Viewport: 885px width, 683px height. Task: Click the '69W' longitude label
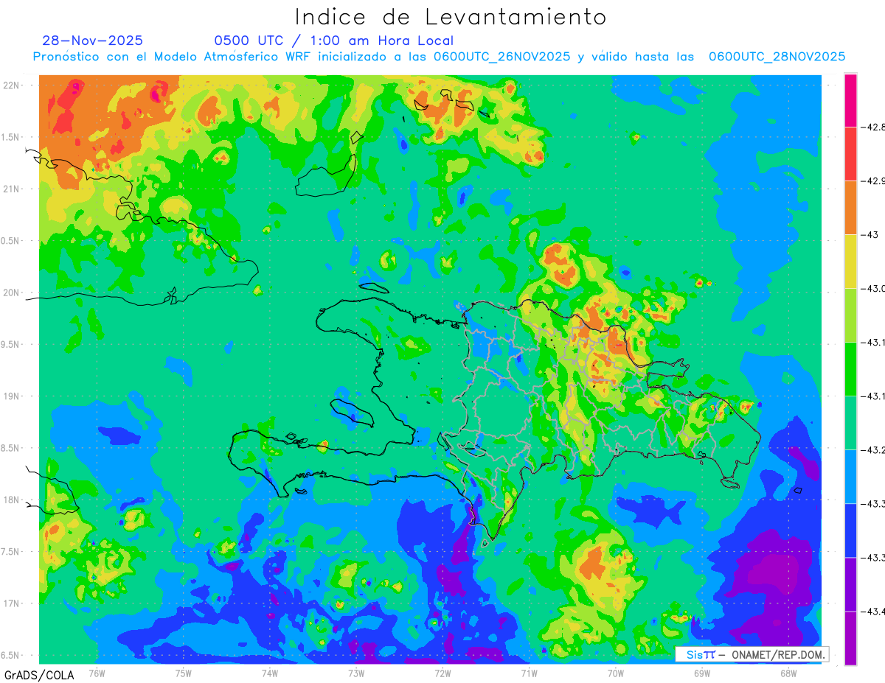(702, 673)
